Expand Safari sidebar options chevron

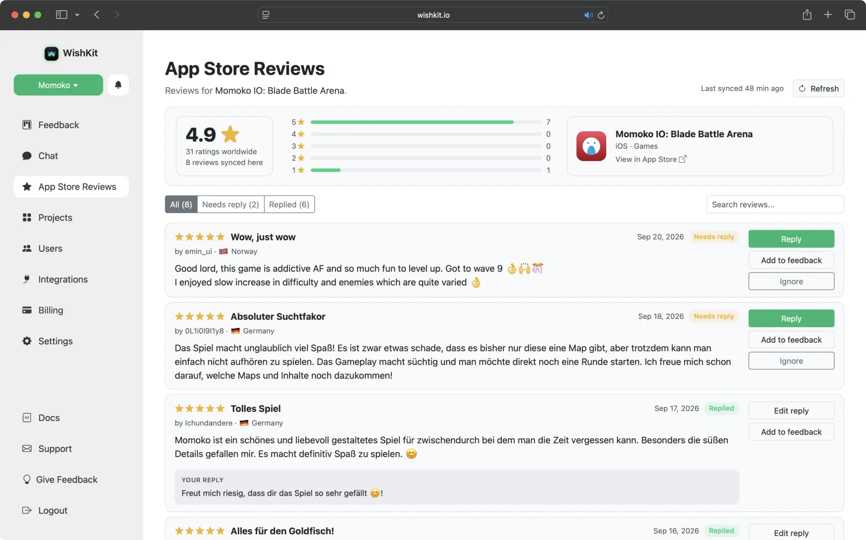(77, 15)
